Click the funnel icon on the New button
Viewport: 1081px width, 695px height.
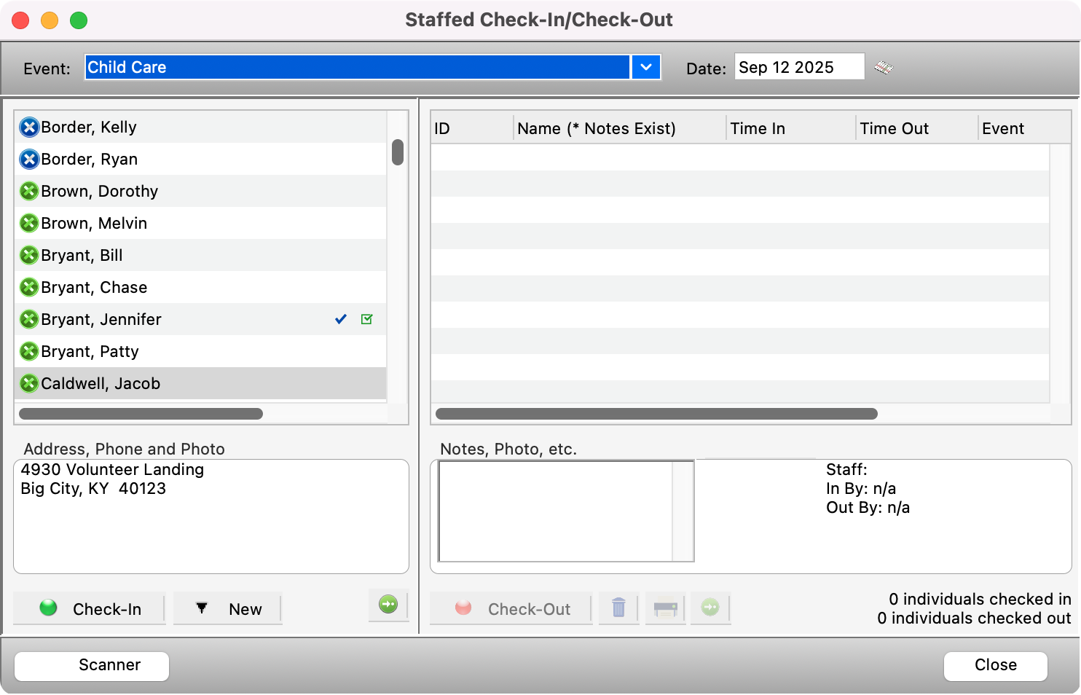202,608
